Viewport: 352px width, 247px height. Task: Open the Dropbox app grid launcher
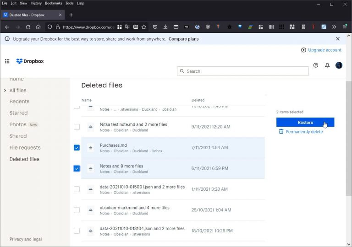7,61
